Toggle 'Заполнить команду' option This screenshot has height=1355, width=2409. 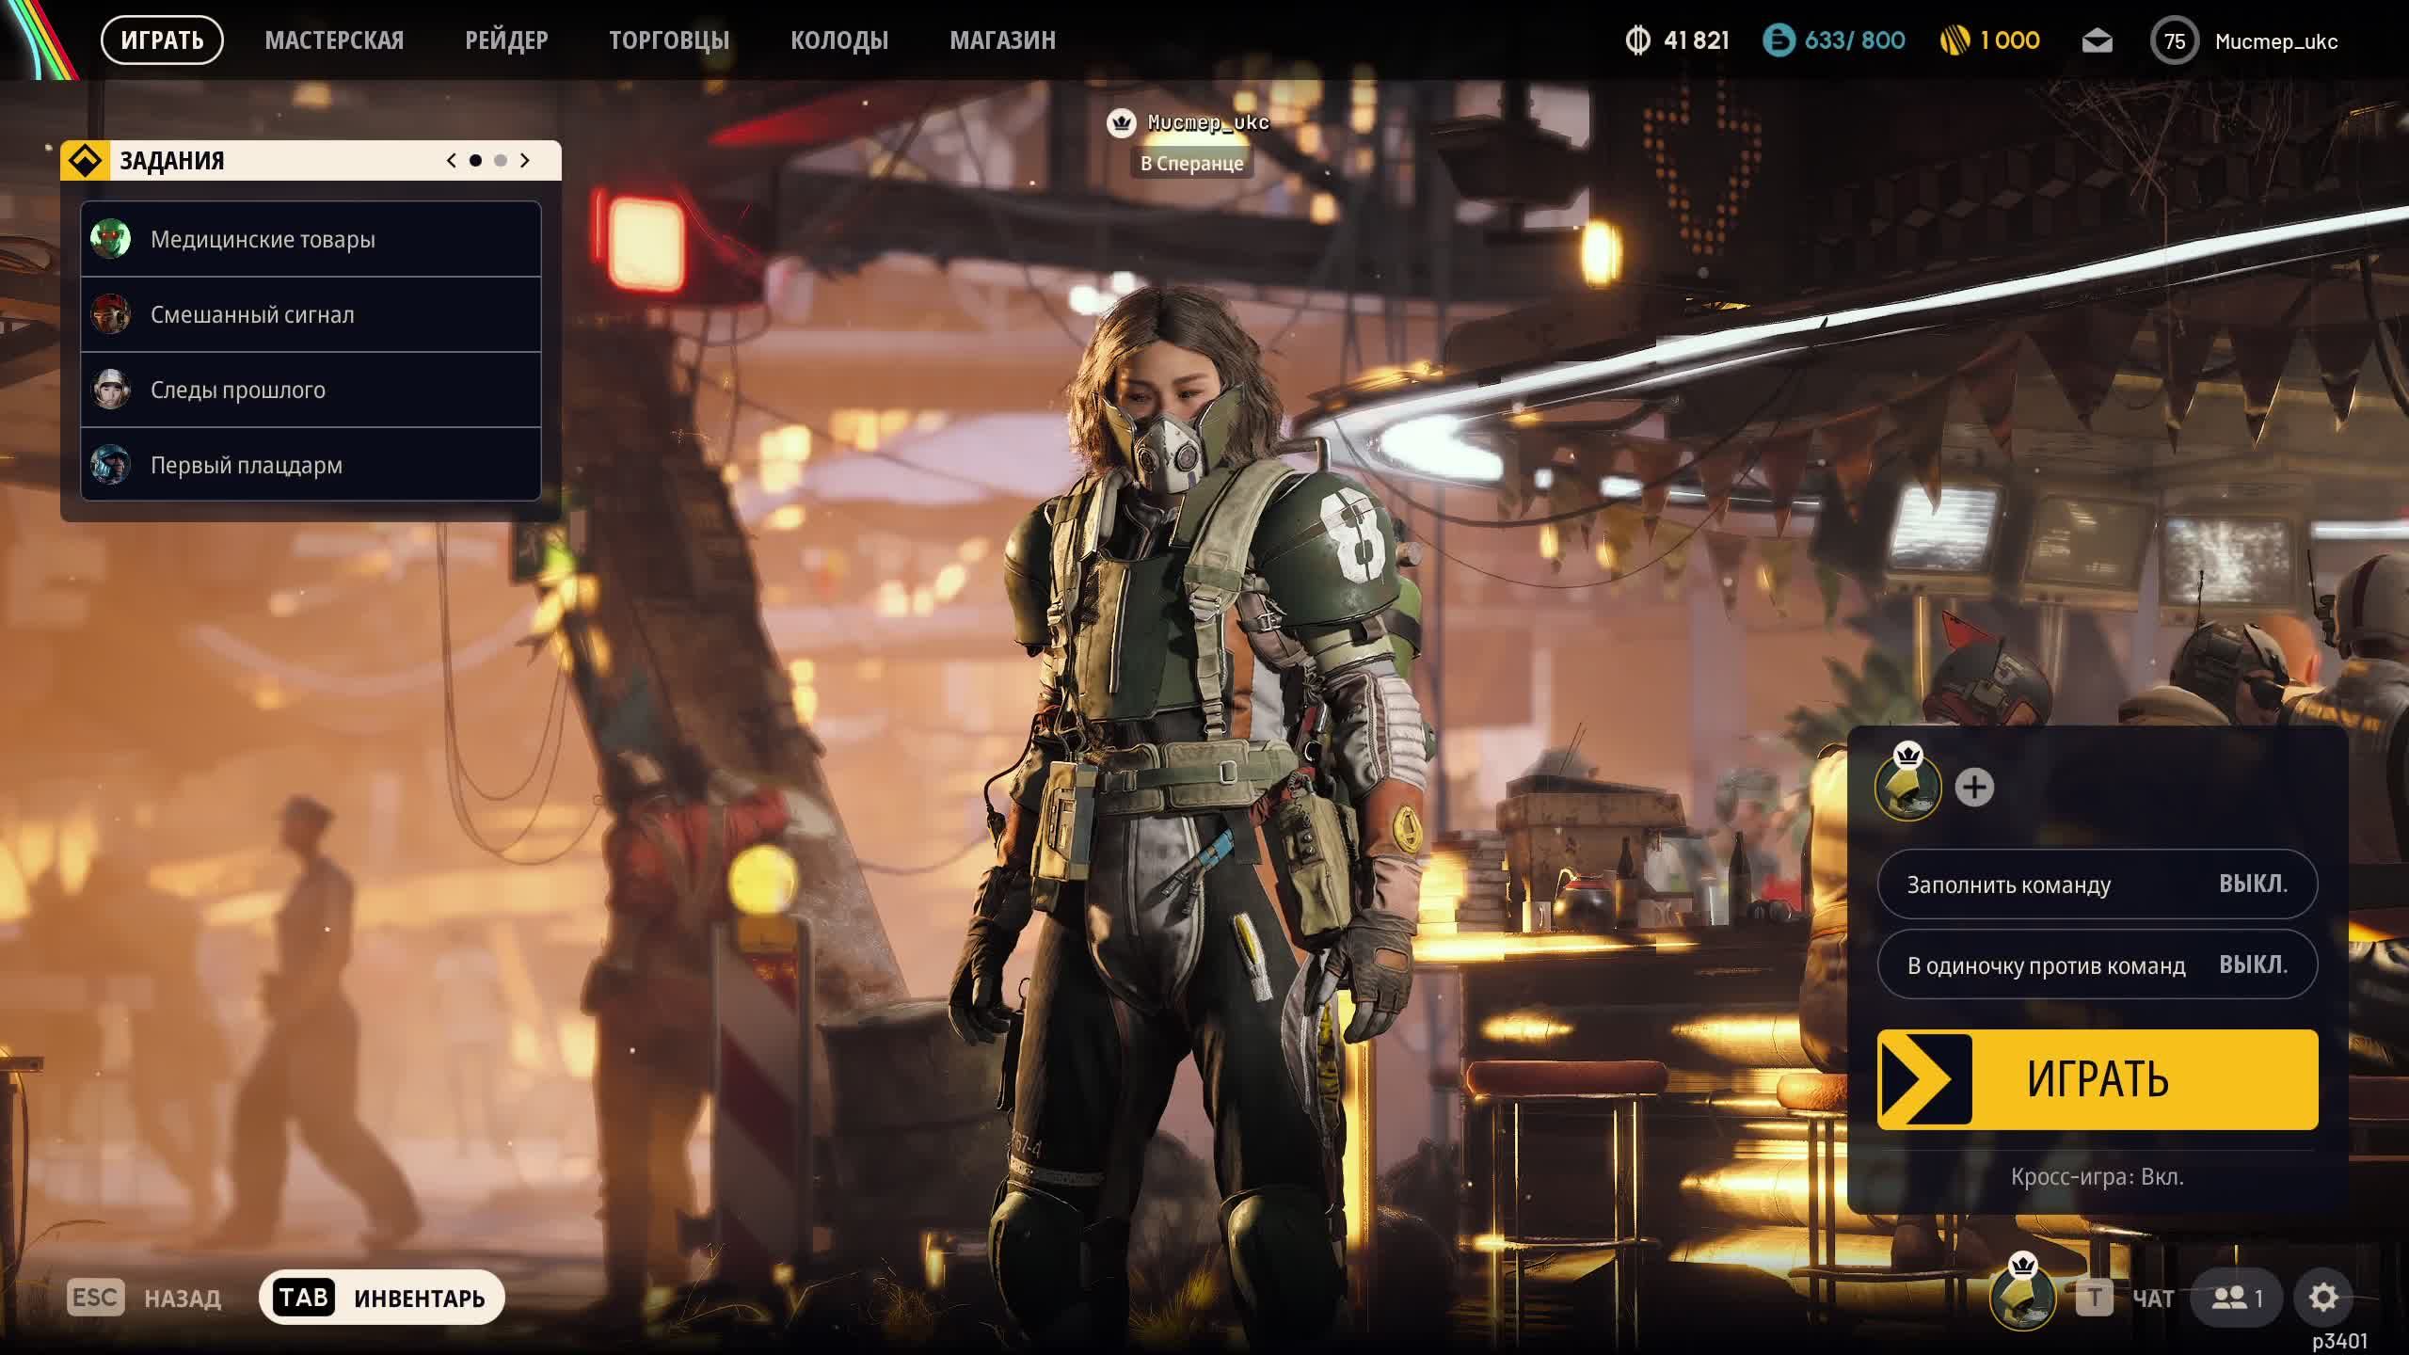pyautogui.click(x=2097, y=885)
